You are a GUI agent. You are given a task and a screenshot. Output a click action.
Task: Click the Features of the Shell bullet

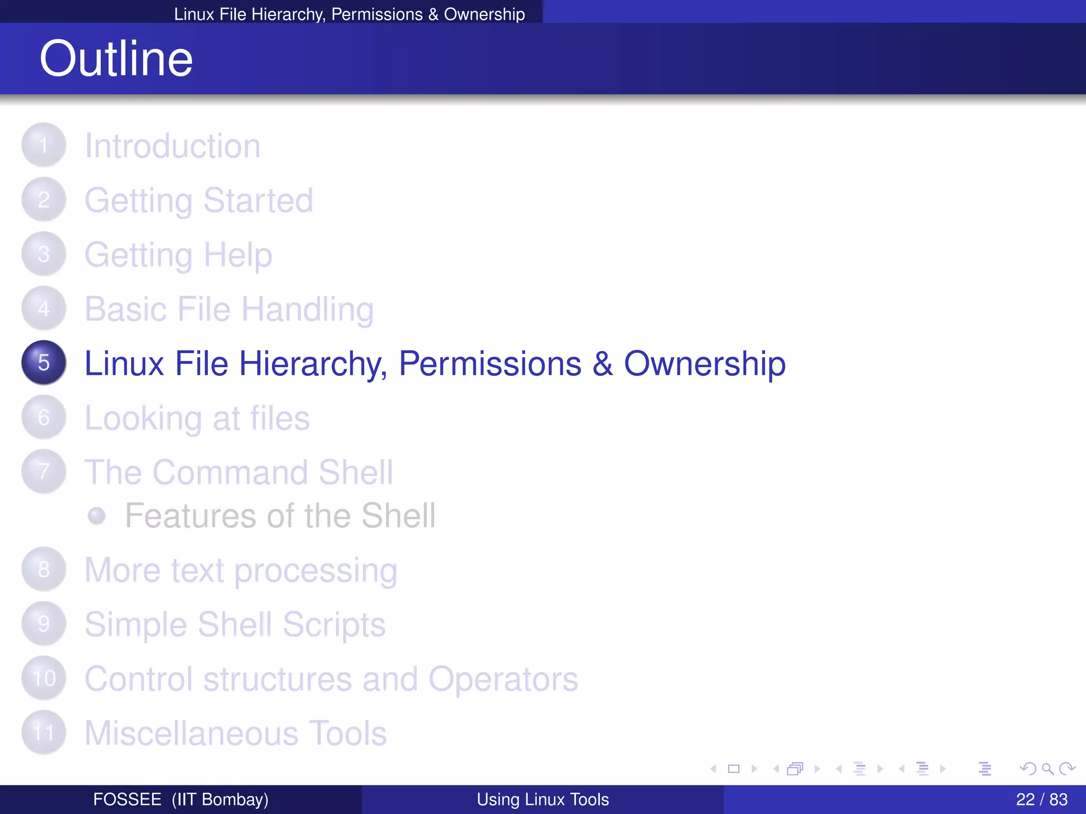(97, 516)
